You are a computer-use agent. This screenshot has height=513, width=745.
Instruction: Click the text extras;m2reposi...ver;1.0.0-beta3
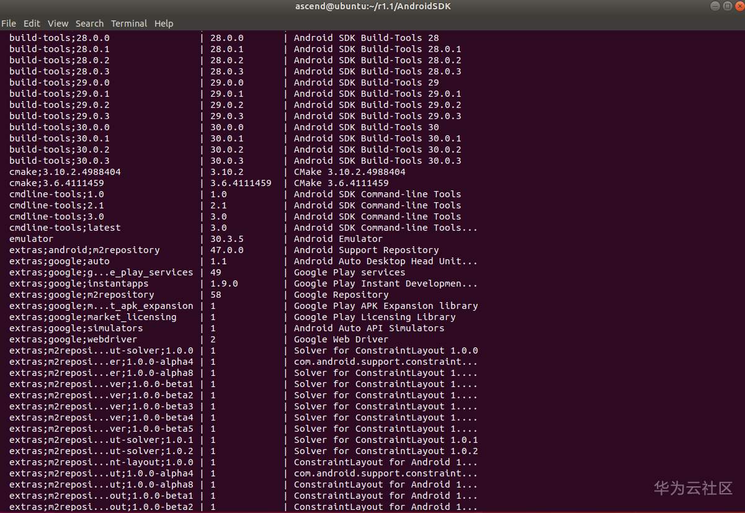[x=101, y=406]
